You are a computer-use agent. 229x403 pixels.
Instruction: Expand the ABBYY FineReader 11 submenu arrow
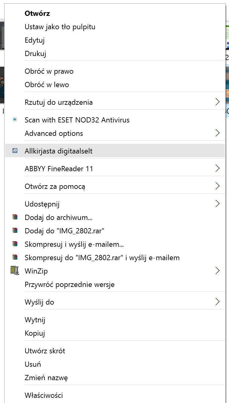tap(217, 168)
